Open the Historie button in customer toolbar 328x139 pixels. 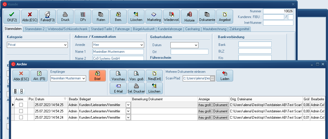click(x=189, y=17)
